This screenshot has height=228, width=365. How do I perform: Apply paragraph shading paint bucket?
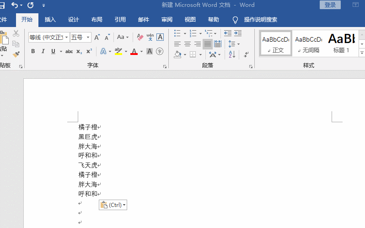[177, 54]
